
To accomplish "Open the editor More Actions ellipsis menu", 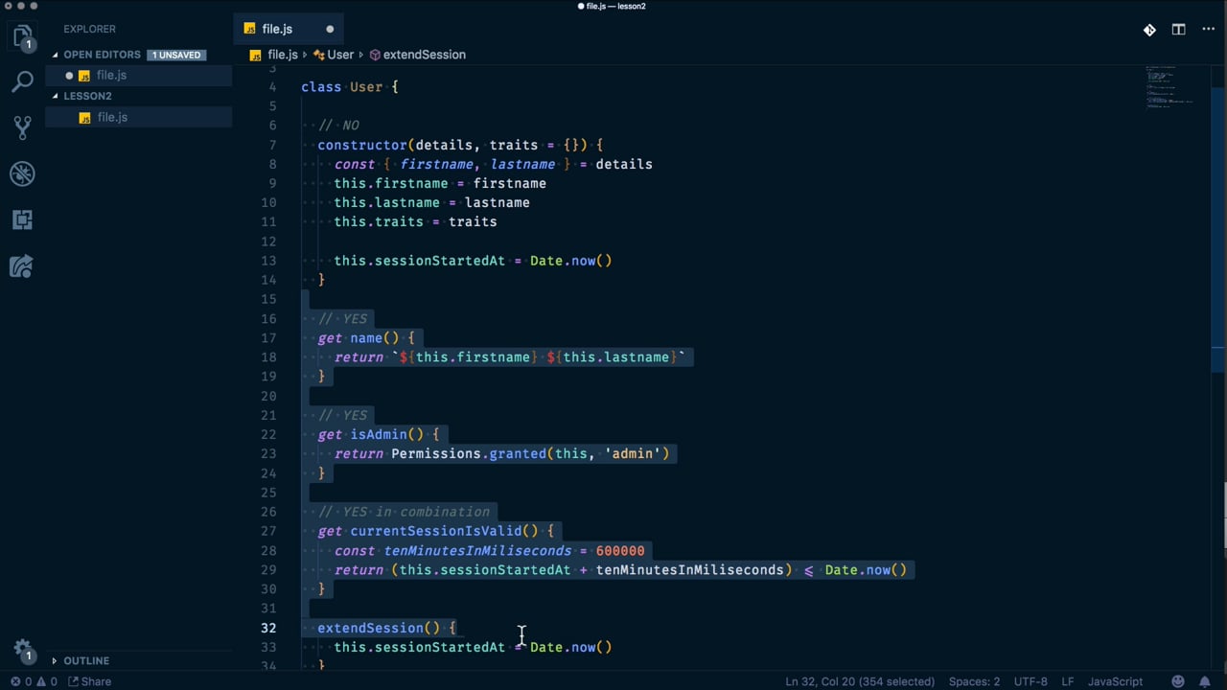I will coord(1207,30).
